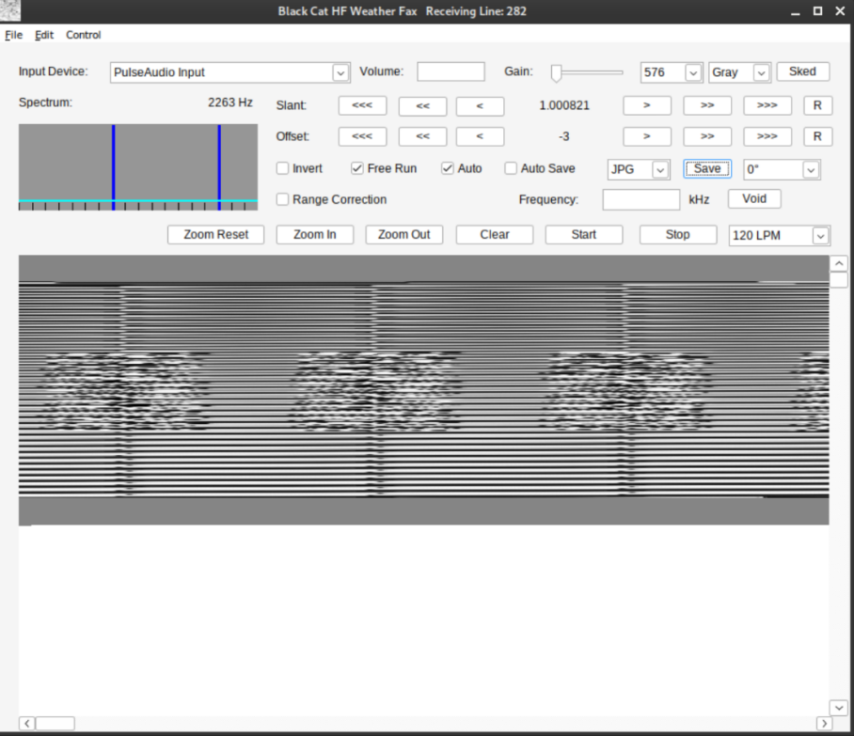
Task: Reset offset with its R button
Action: (817, 137)
